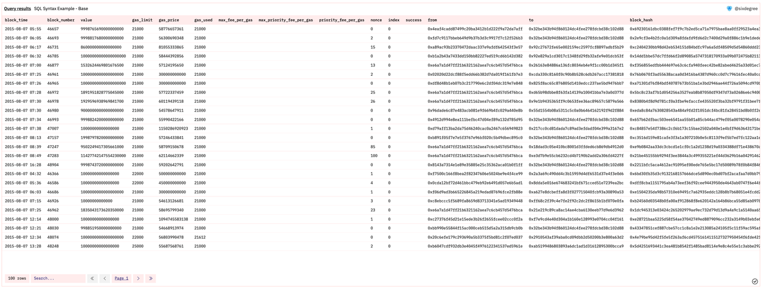
Task: Go to the next results page
Action: (138, 278)
